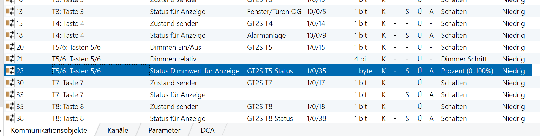Click the object icon for row 21
Screen dimensions: 540x136
pos(10,59)
